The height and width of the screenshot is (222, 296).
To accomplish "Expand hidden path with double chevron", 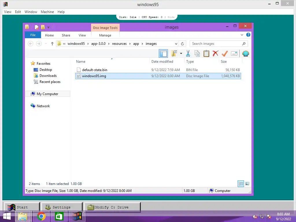I will tap(64, 44).
